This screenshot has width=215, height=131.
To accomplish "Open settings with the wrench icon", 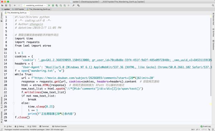I will pyautogui.click(x=73, y=5).
